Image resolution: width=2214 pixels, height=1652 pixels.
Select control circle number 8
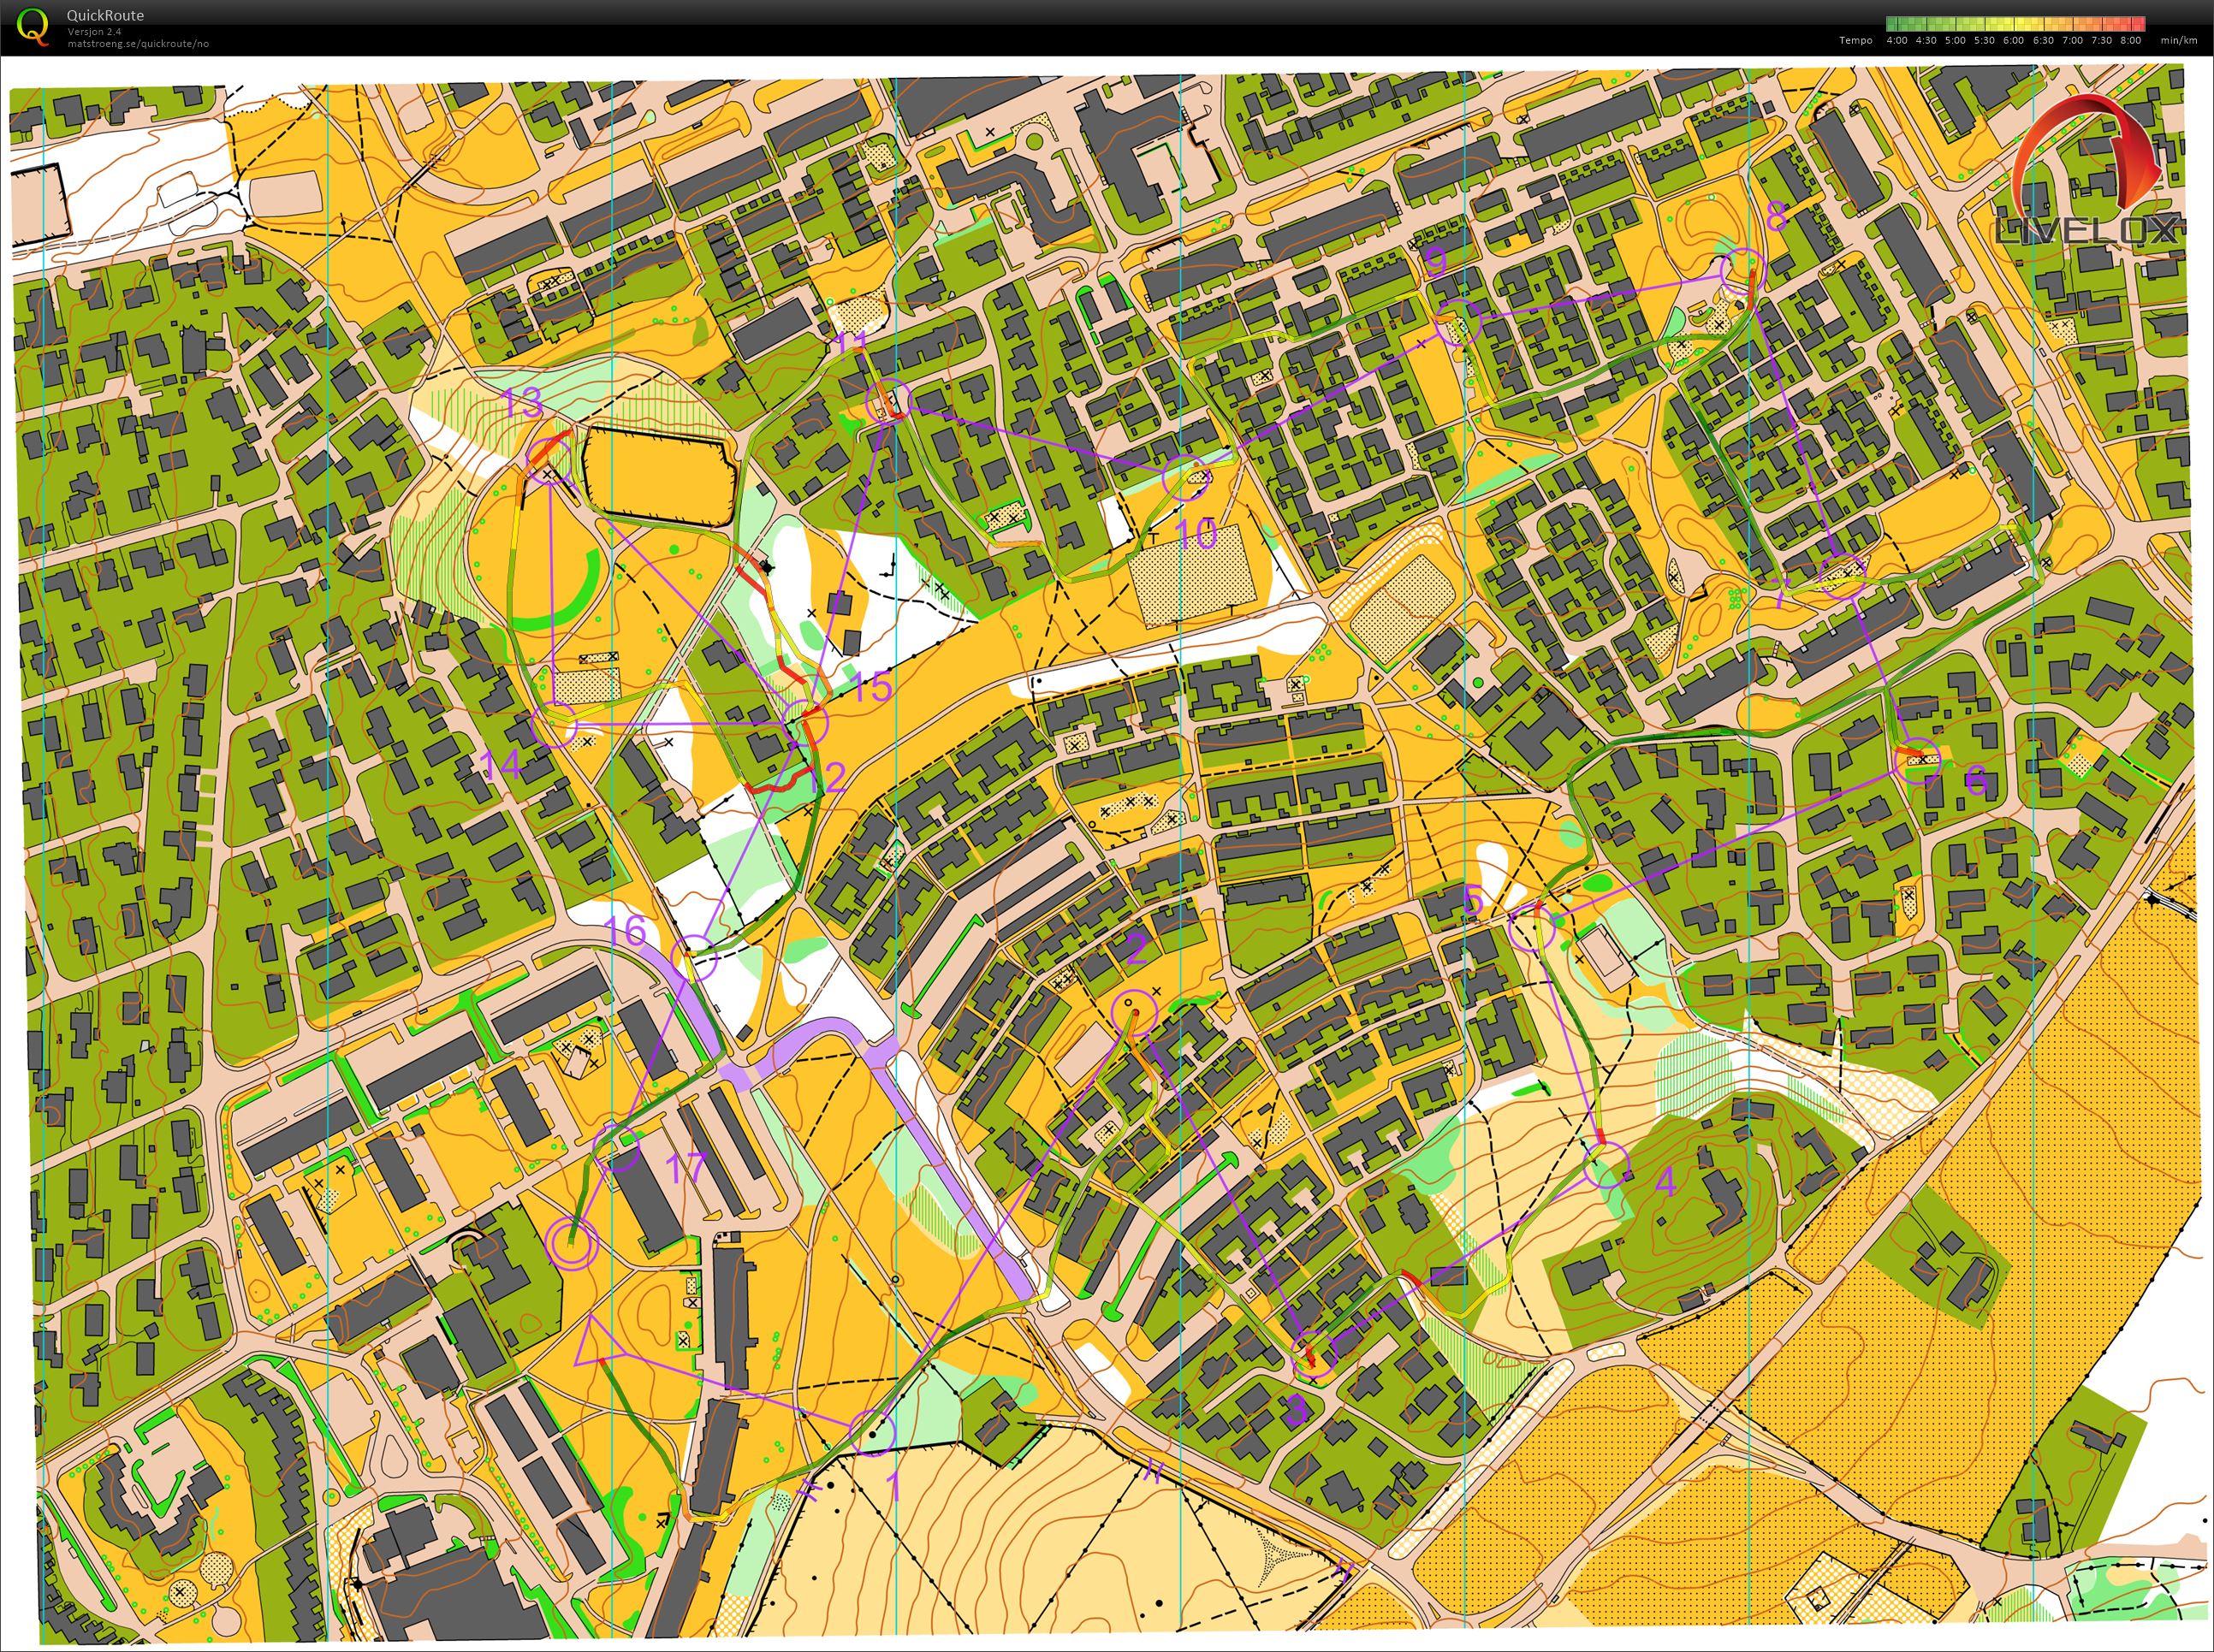pyautogui.click(x=1742, y=270)
